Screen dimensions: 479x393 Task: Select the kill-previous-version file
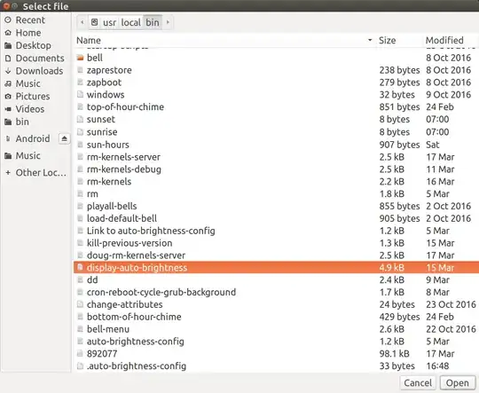(276, 243)
